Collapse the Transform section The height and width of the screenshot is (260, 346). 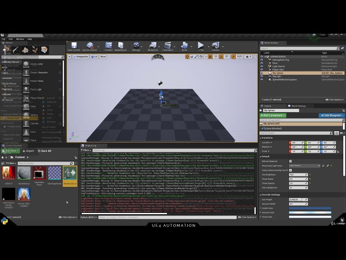coord(261,138)
